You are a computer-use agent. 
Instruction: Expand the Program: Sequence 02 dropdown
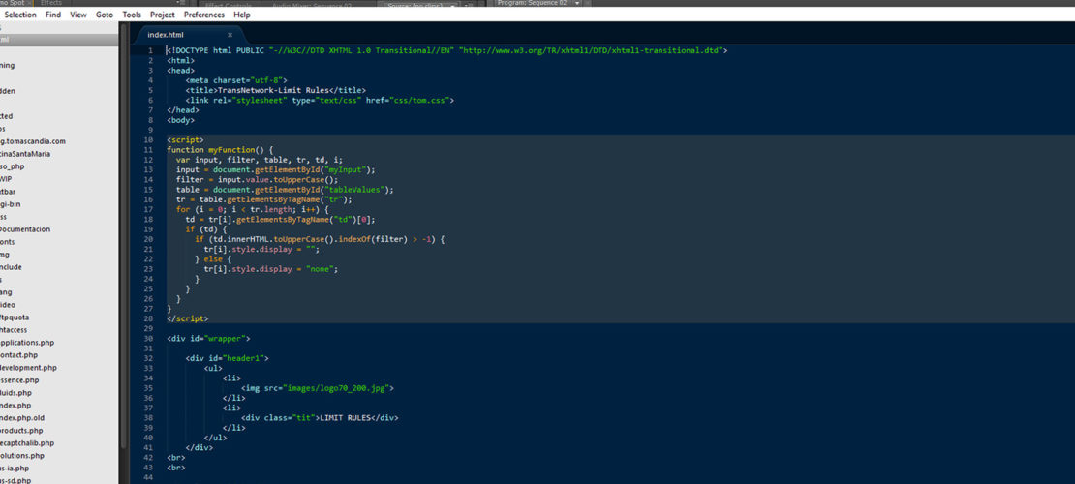tap(577, 4)
